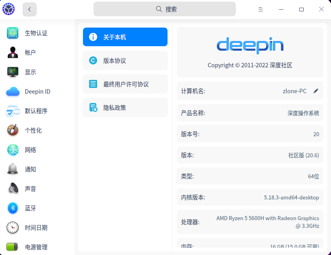The height and width of the screenshot is (255, 331).
Task: Open the hamburger menu at top right
Action: point(261,9)
